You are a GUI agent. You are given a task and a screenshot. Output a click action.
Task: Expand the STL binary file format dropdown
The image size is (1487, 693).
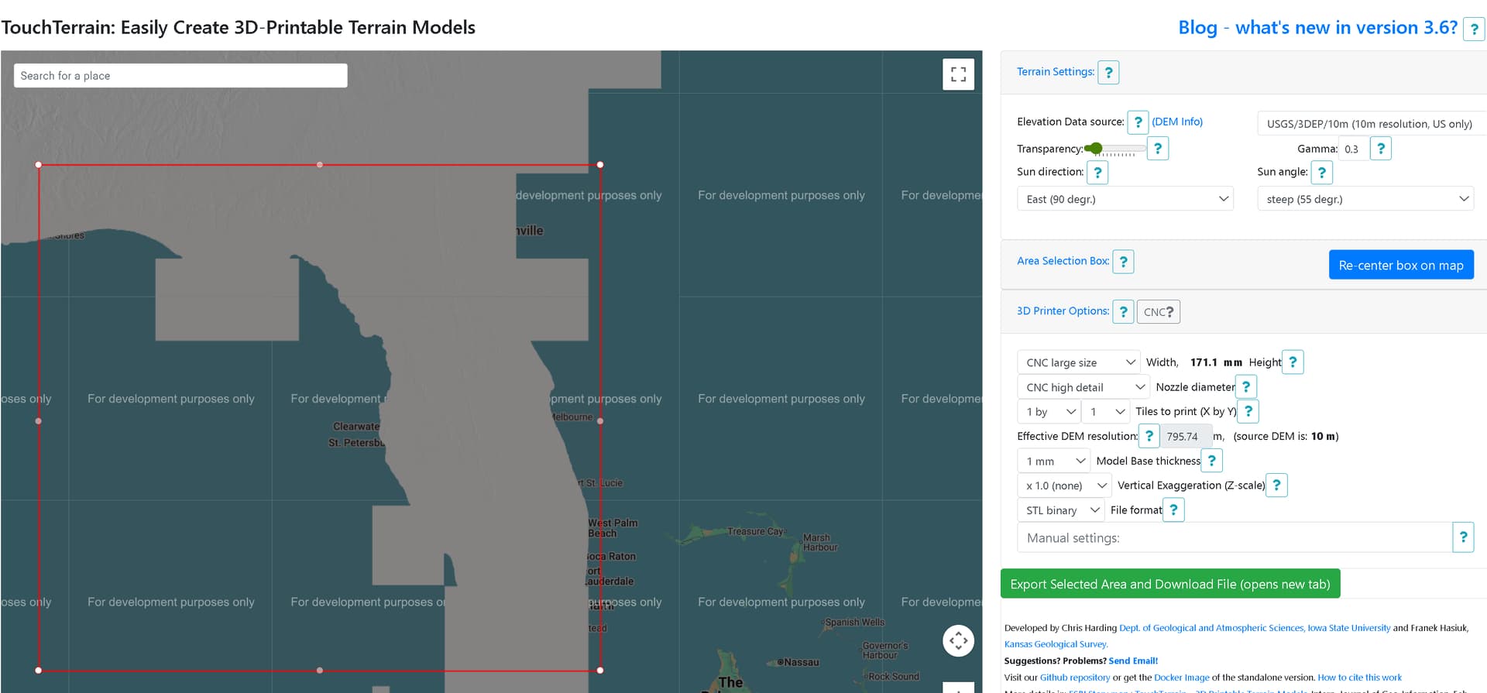pos(1061,510)
